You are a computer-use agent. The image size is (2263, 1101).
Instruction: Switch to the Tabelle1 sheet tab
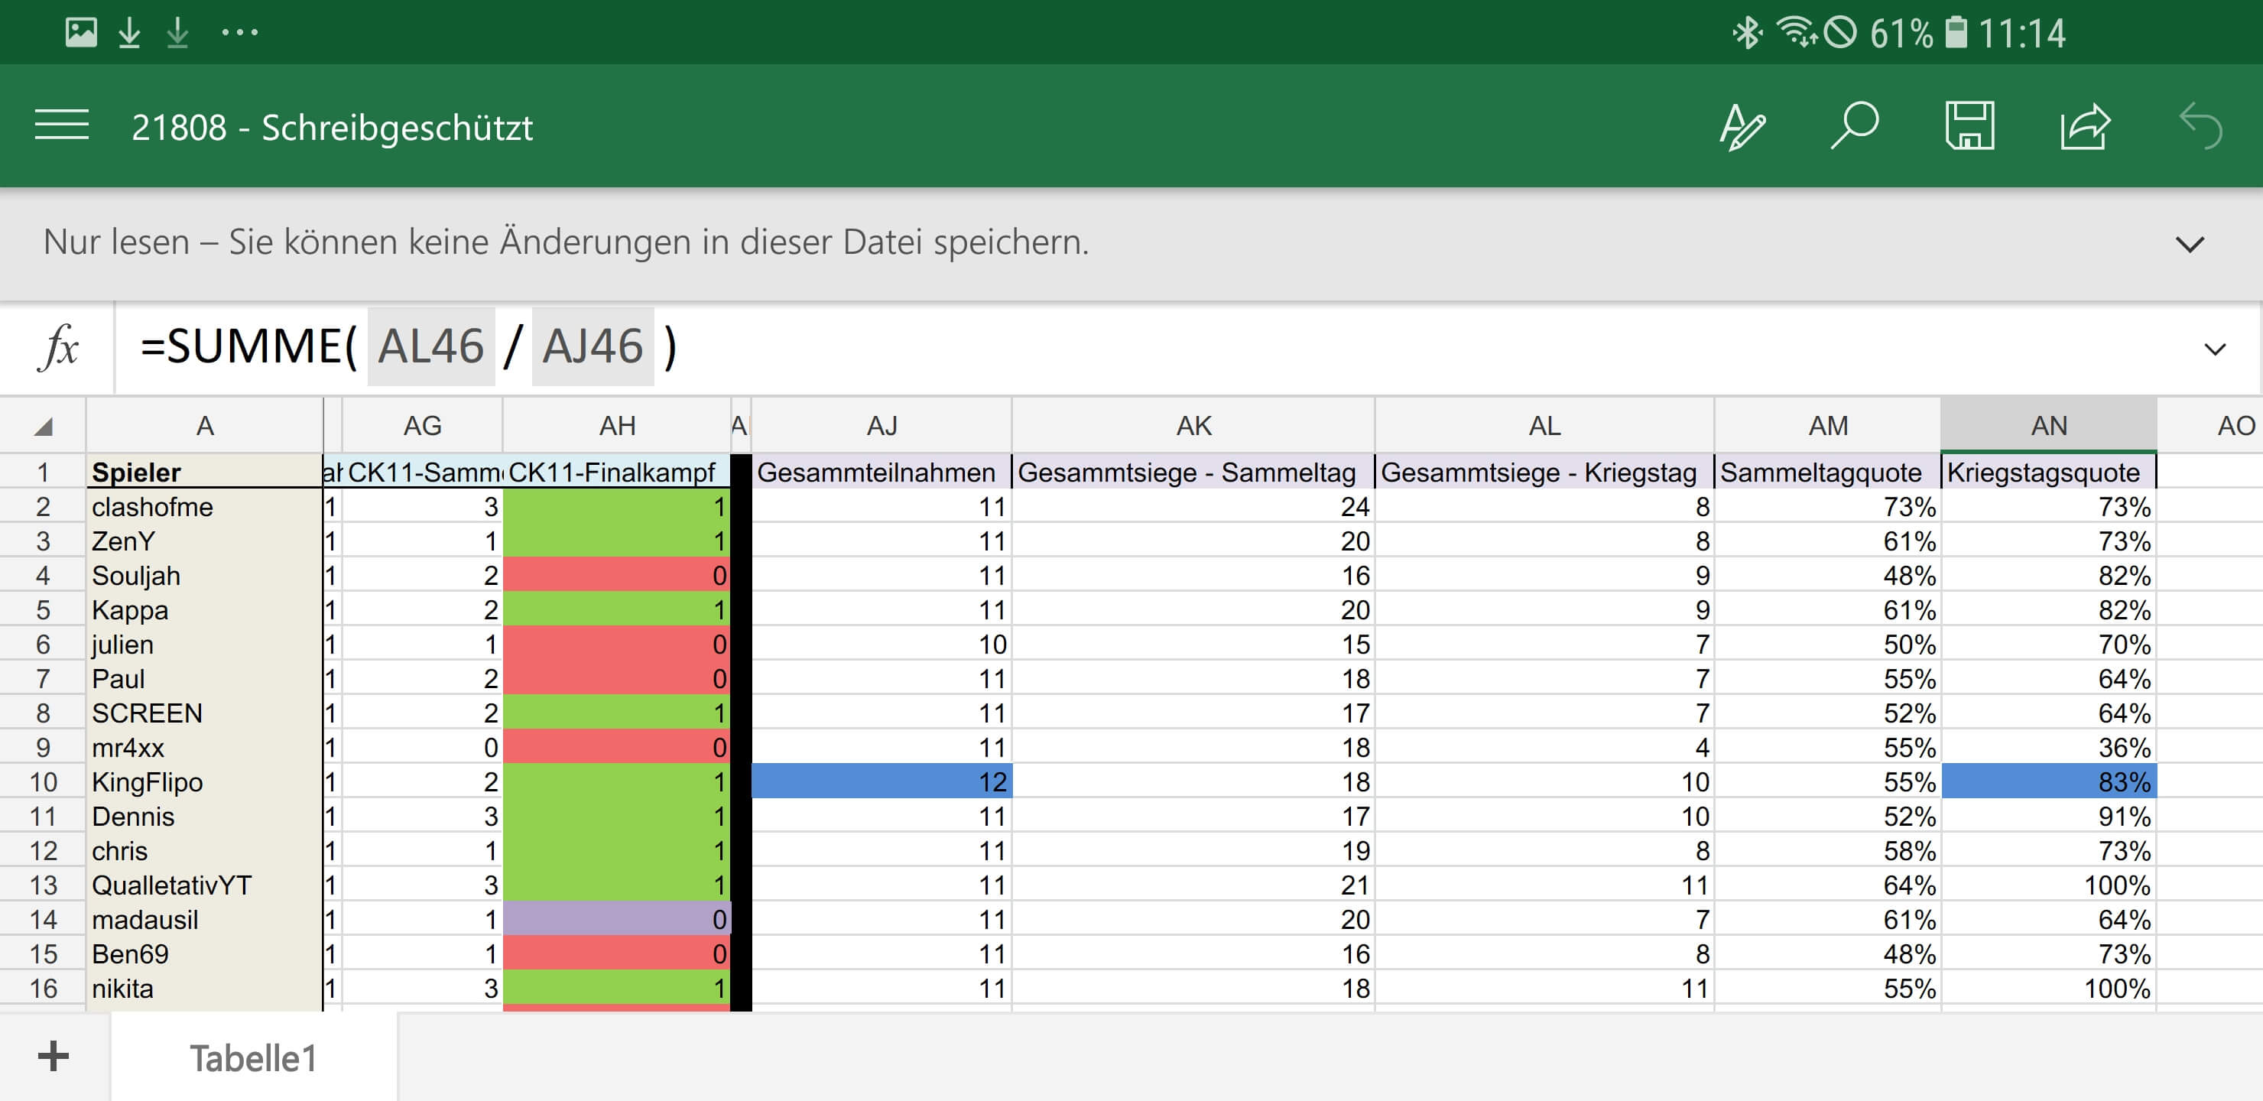[x=253, y=1058]
